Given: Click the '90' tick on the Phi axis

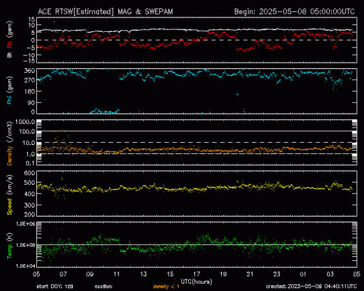Looking at the screenshot, I should pyautogui.click(x=31, y=102).
